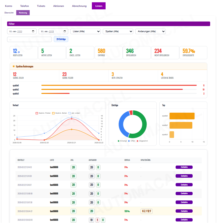The image size is (217, 223).
Task: Click the search text field under filters
Action: 29,39
